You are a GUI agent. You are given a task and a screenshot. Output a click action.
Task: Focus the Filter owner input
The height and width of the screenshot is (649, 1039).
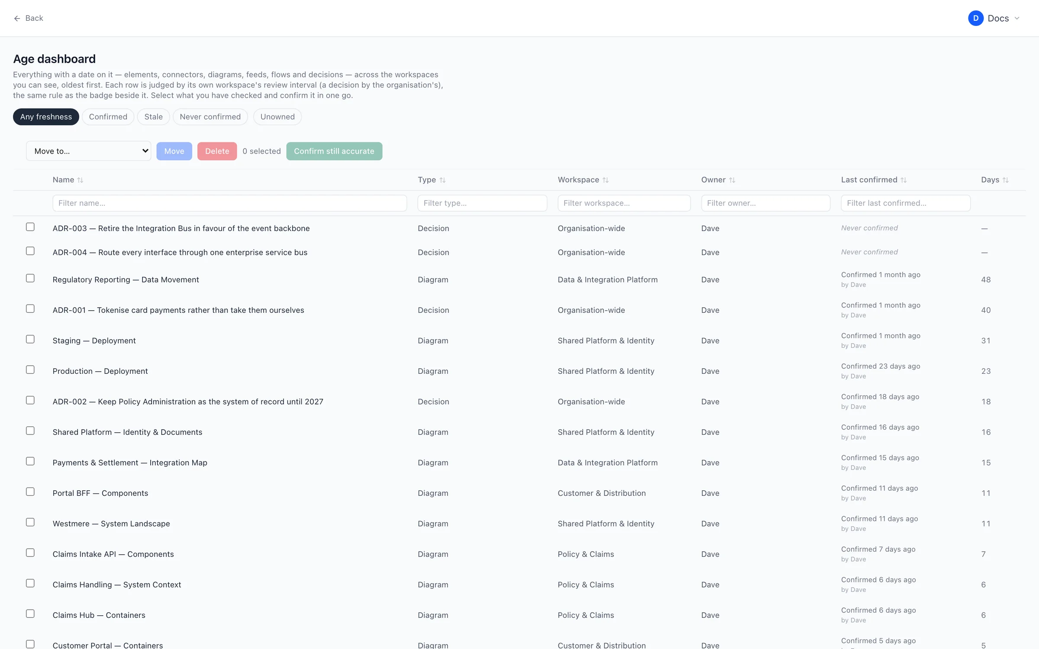click(765, 203)
